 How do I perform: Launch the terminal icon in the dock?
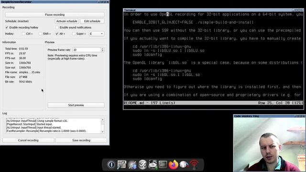pyautogui.click(x=163, y=164)
